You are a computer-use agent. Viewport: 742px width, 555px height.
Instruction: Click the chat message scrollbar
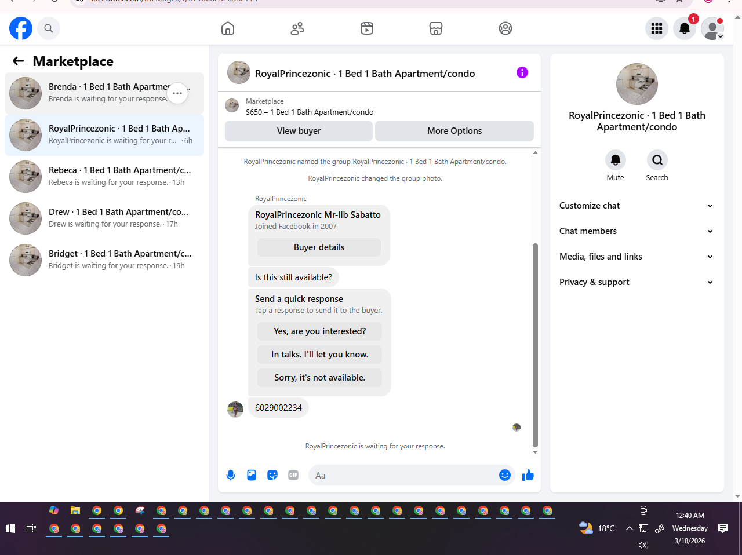click(x=535, y=345)
